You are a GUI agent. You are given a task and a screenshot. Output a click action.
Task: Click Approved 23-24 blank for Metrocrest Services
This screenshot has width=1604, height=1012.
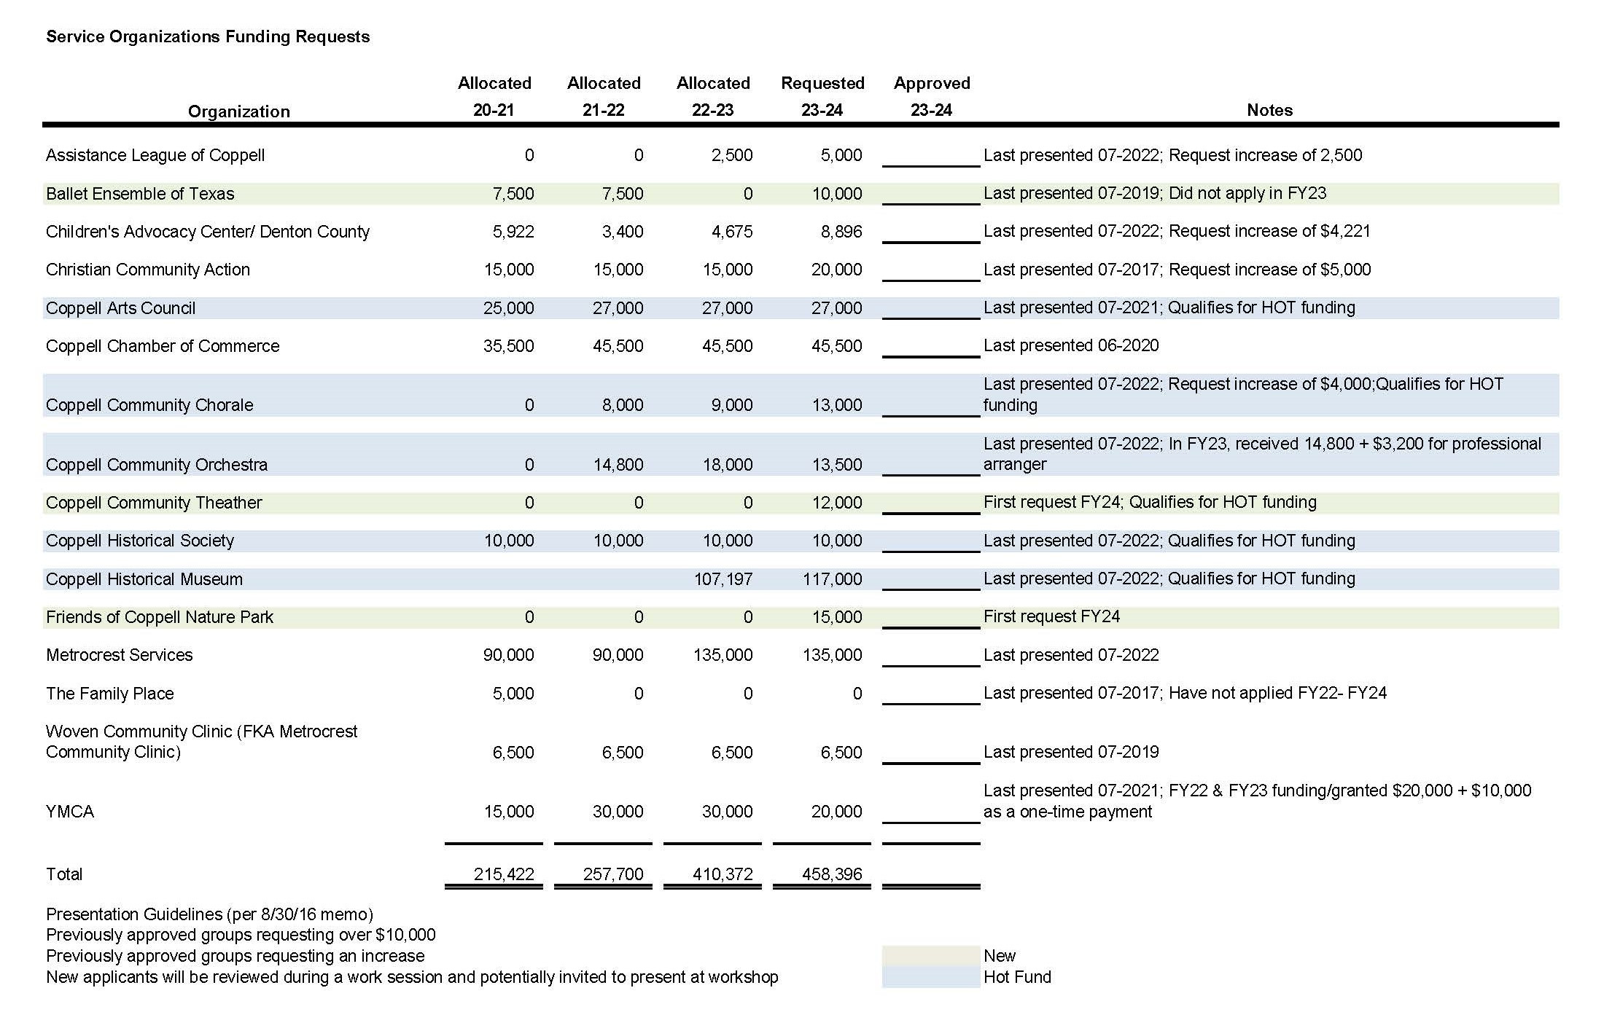[x=931, y=656]
